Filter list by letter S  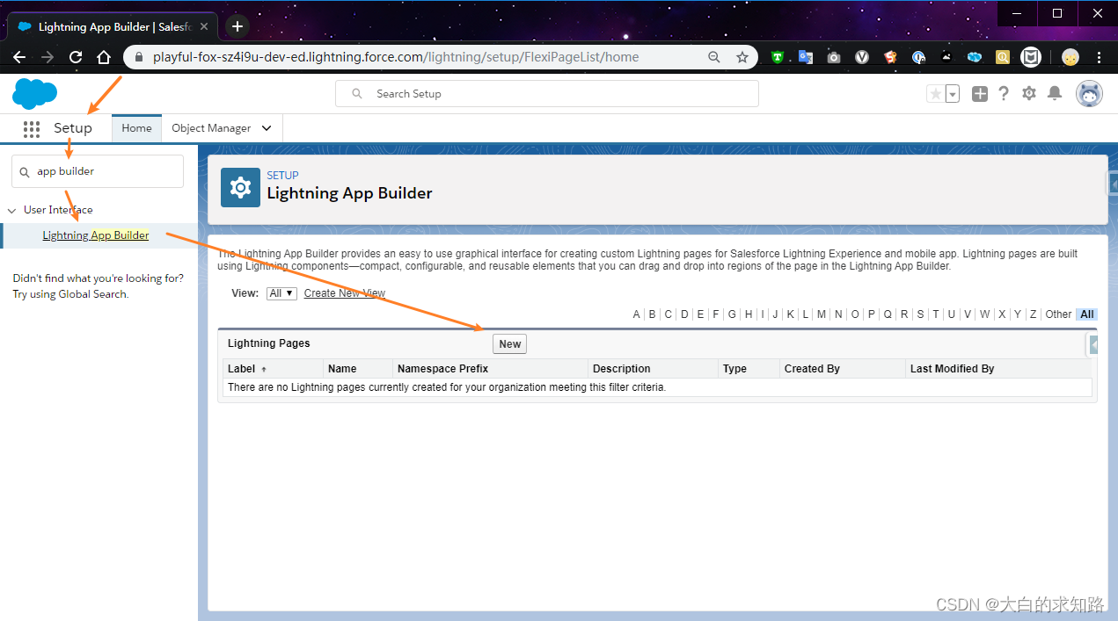coord(920,314)
